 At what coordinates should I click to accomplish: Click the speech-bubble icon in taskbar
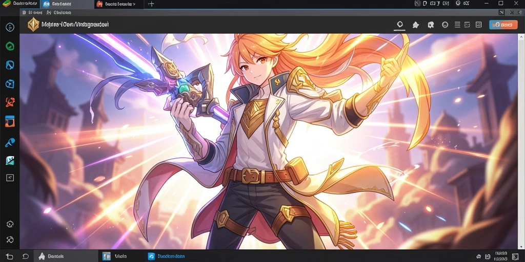pyautogui.click(x=26, y=256)
